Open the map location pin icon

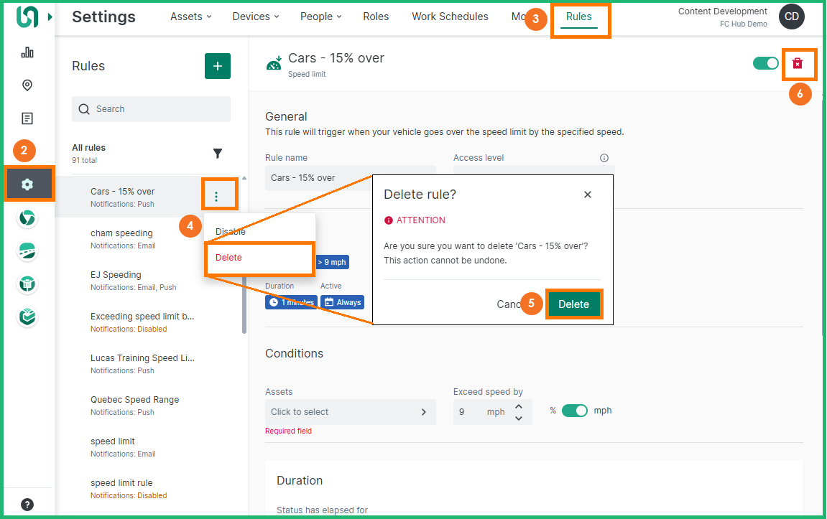click(27, 85)
